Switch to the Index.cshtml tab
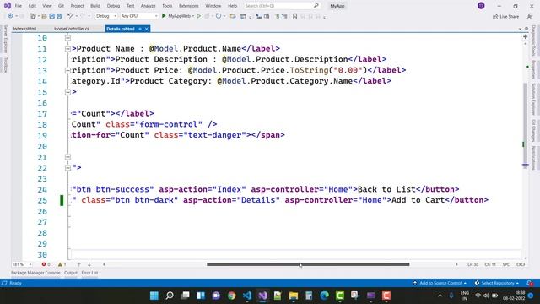Image resolution: width=540 pixels, height=304 pixels. coord(24,29)
